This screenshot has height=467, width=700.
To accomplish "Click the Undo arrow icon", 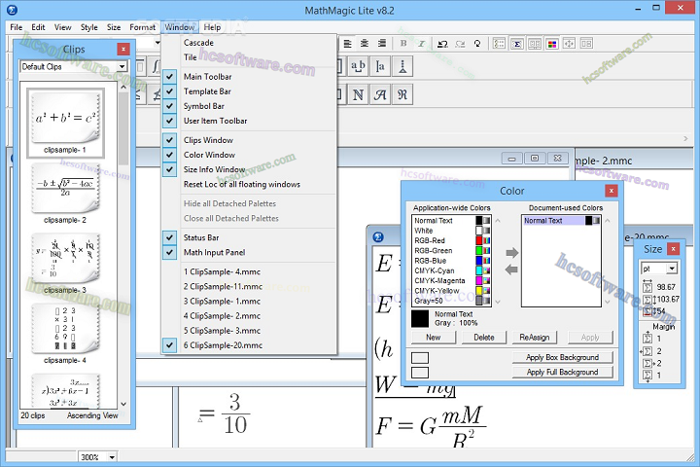I will coord(442,44).
